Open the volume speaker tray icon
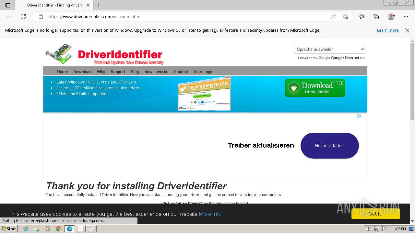Screen dimensions: 415x233 368,229
